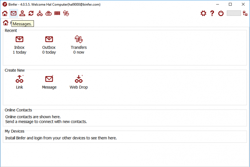Open Outbox under Recent
The width and height of the screenshot is (250, 167).
pos(49,45)
